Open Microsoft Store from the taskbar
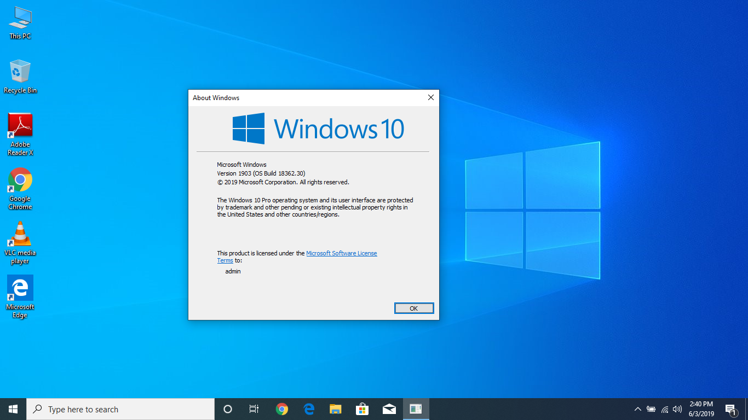This screenshot has width=748, height=420. click(x=363, y=409)
